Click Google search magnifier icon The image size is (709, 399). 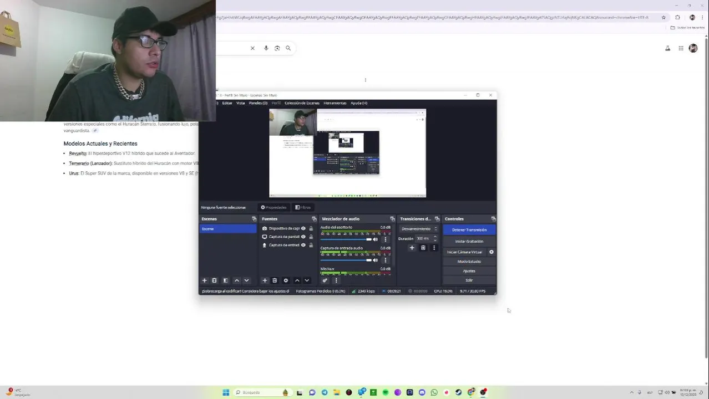pos(288,48)
